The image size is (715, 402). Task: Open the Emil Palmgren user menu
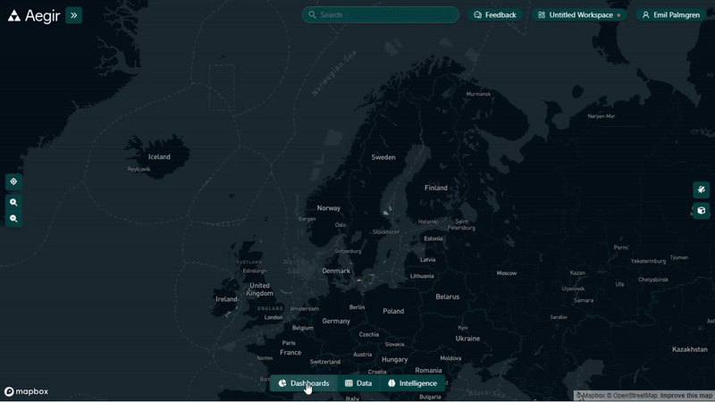[671, 14]
